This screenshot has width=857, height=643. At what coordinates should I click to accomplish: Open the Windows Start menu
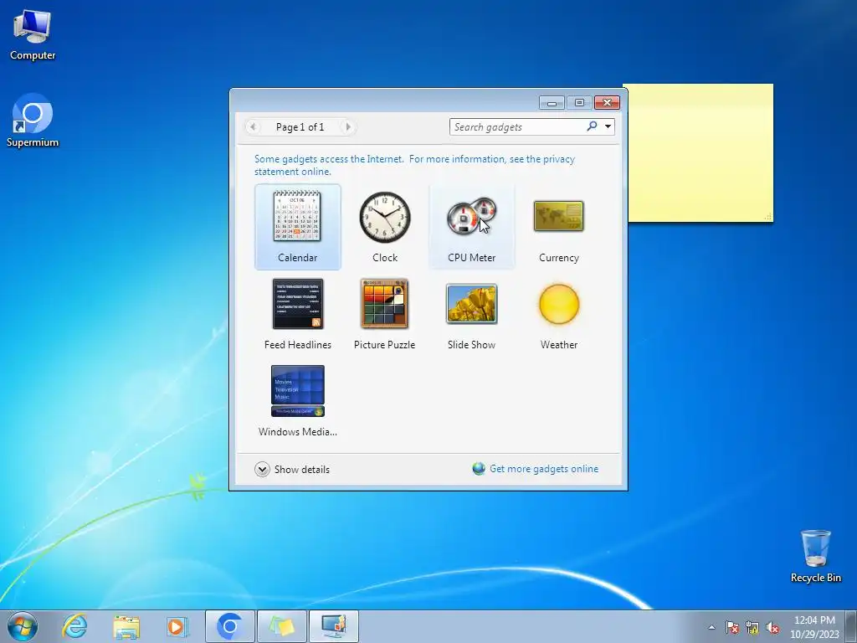click(x=23, y=626)
